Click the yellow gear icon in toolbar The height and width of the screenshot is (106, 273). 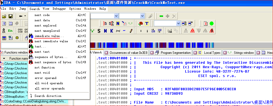pos(17,38)
